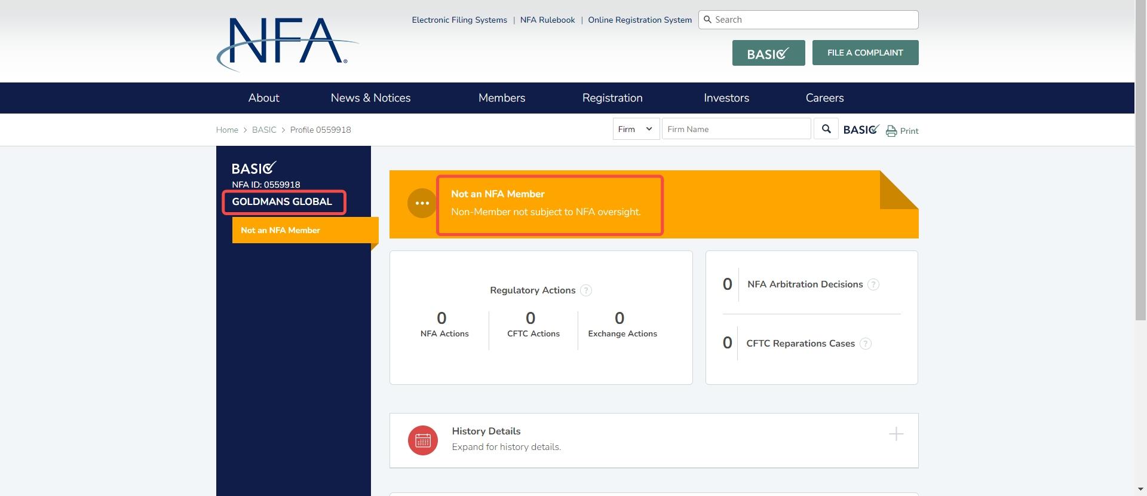
Task: Click the Regulatory Actions help icon
Action: click(586, 290)
